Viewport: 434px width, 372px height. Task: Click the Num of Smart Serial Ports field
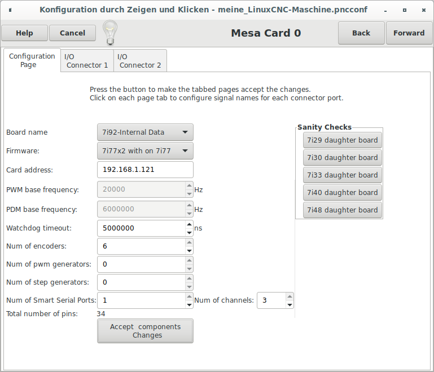(142, 300)
